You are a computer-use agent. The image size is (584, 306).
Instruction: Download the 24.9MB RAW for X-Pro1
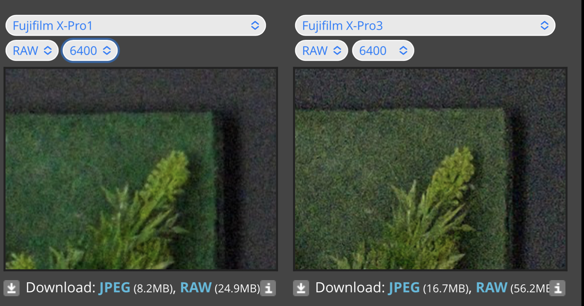(196, 288)
